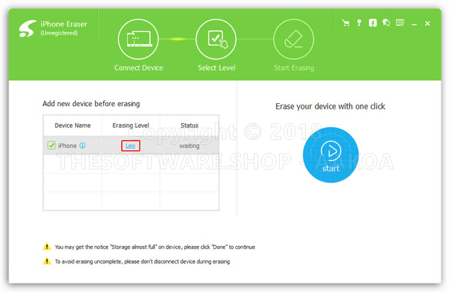450x292 pixels.
Task: Click the Storage almost full warning icon
Action: click(x=47, y=247)
